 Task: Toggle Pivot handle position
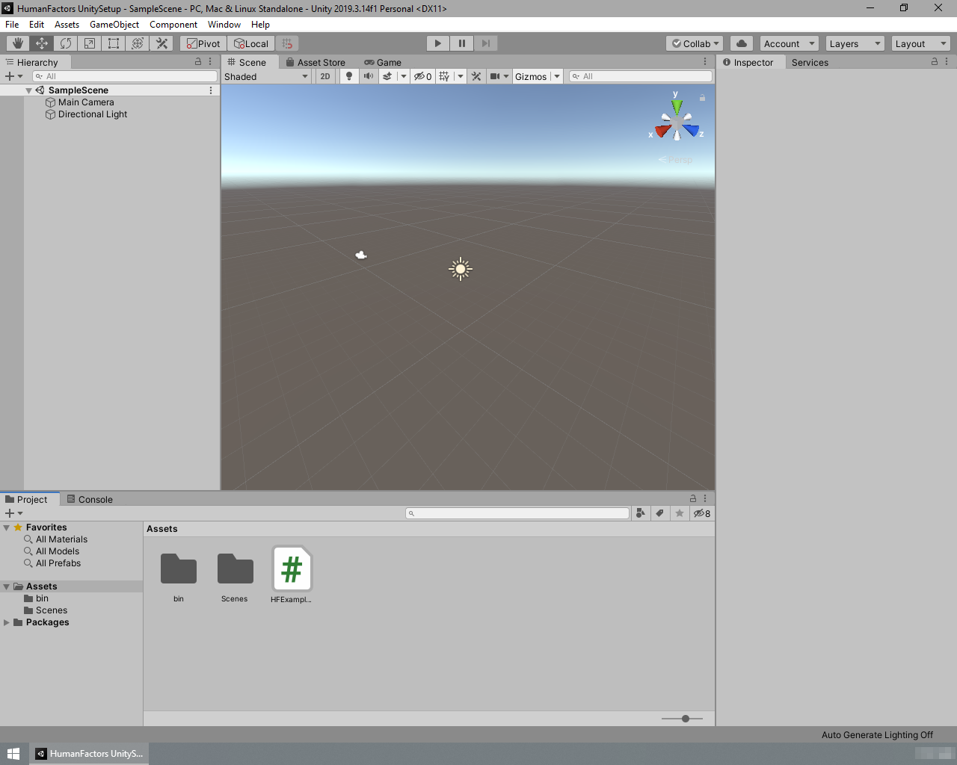(203, 43)
